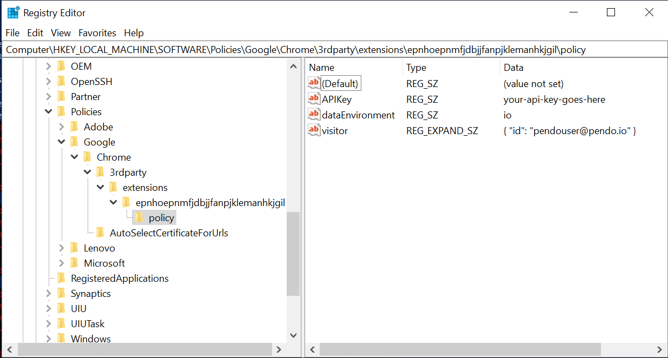The image size is (668, 358).
Task: Click the RegisteredApplications folder icon
Action: pos(62,279)
